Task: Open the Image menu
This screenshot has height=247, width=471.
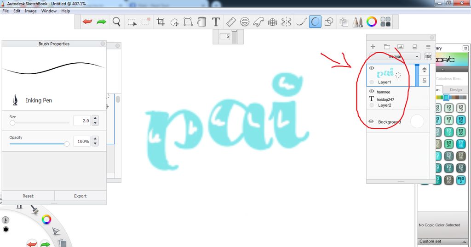Action: pos(31,11)
